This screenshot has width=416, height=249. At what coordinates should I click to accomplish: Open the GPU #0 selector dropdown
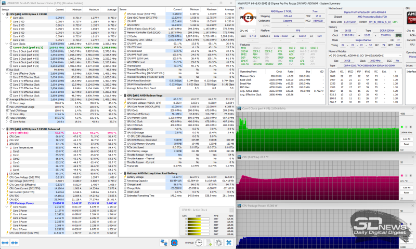coord(411,31)
